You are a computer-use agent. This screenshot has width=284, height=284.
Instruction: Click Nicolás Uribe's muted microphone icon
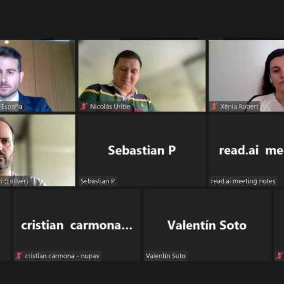tap(84, 106)
